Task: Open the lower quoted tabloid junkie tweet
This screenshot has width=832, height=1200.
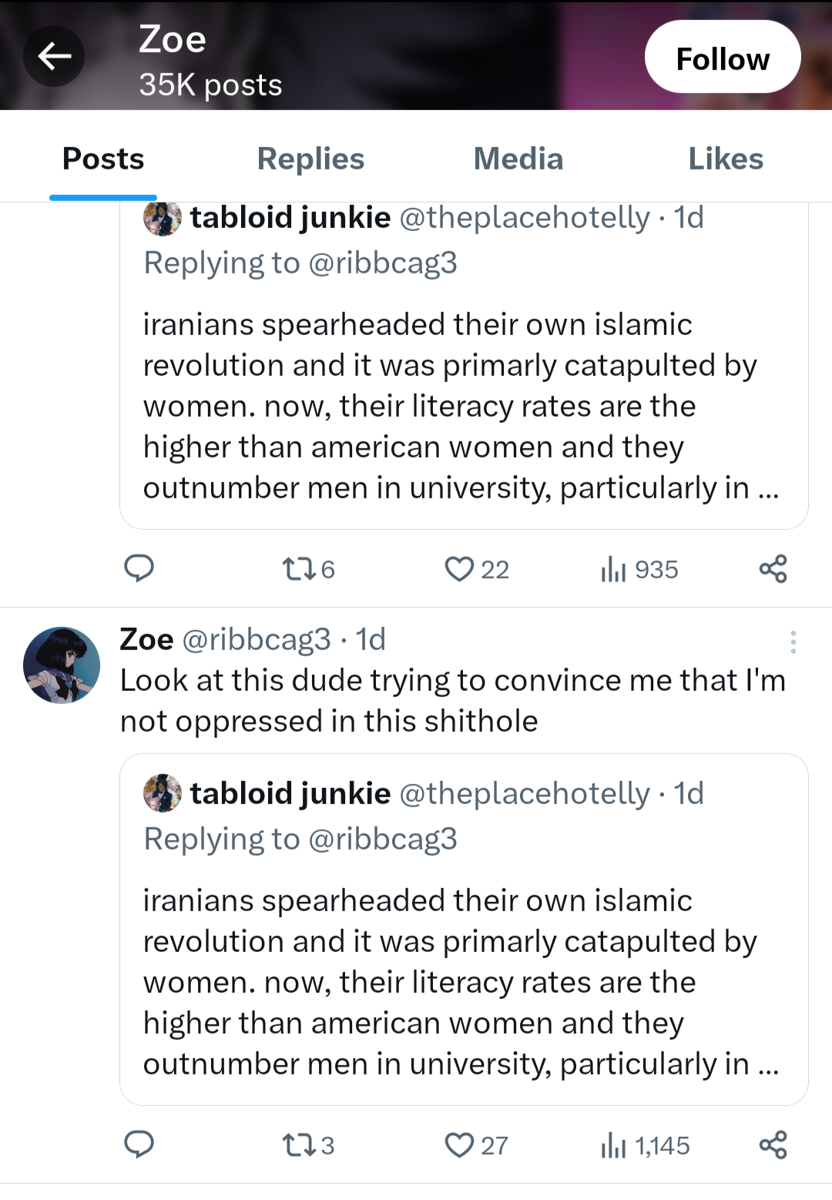Action: tap(464, 929)
